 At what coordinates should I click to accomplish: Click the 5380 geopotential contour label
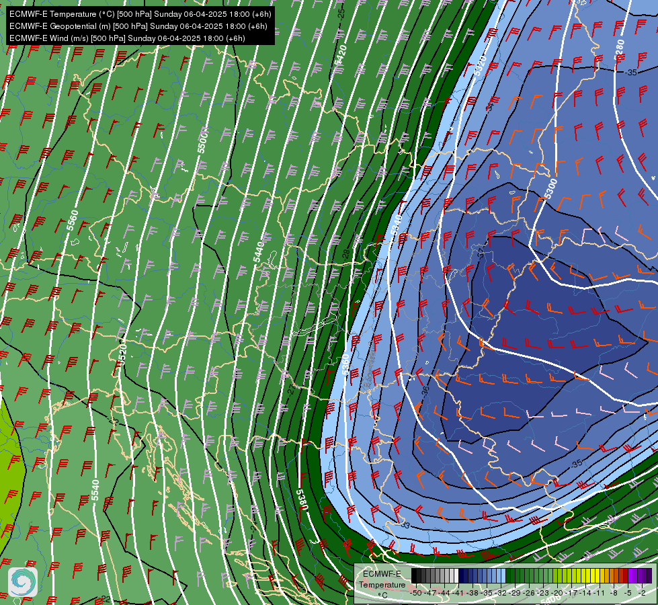(302, 499)
